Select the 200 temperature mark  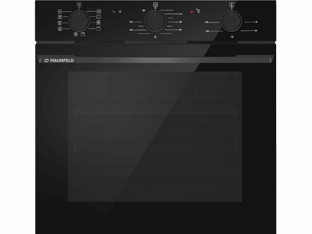(x=207, y=31)
